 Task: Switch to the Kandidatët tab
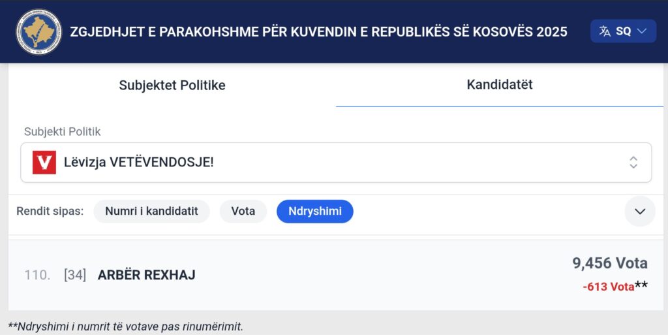point(500,84)
